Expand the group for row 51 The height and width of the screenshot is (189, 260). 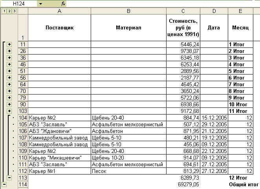pos(9,71)
